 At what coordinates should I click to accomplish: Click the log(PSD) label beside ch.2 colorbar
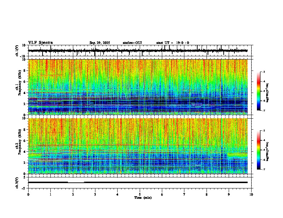pos(268,151)
